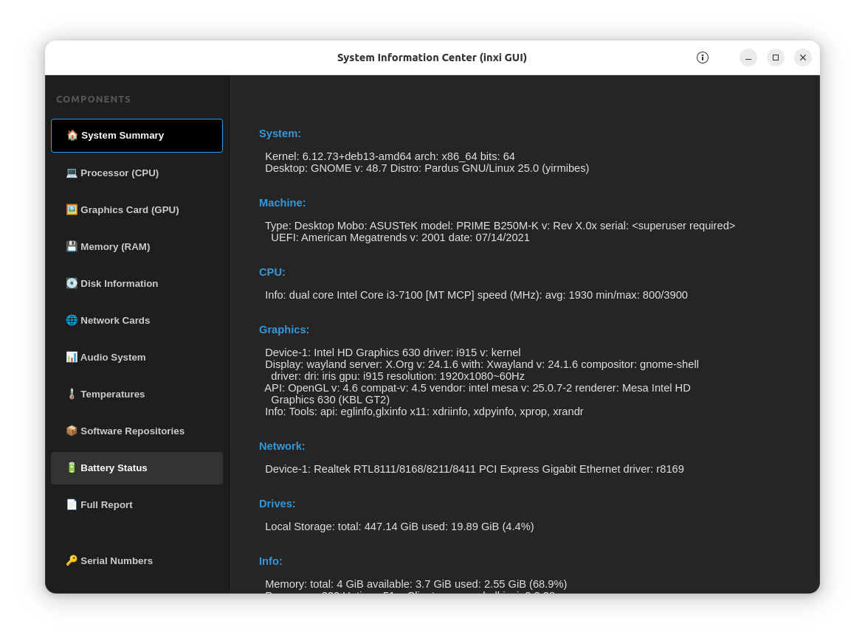Show the Full Report page
Image resolution: width=865 pixels, height=643 pixels.
[106, 504]
